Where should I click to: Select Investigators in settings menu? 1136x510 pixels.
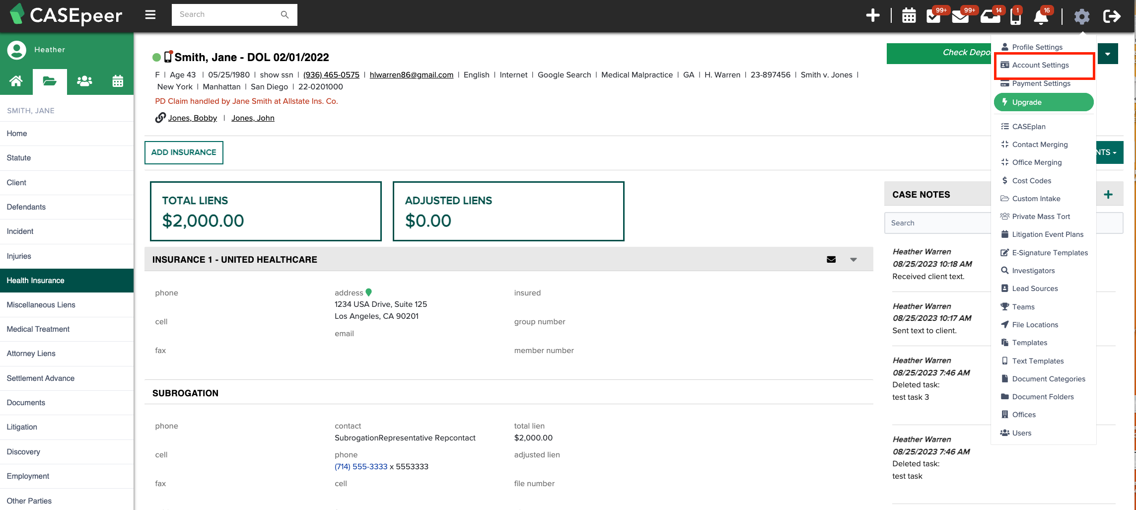(1033, 271)
